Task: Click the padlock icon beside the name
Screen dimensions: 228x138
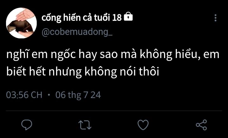Action: (128, 16)
